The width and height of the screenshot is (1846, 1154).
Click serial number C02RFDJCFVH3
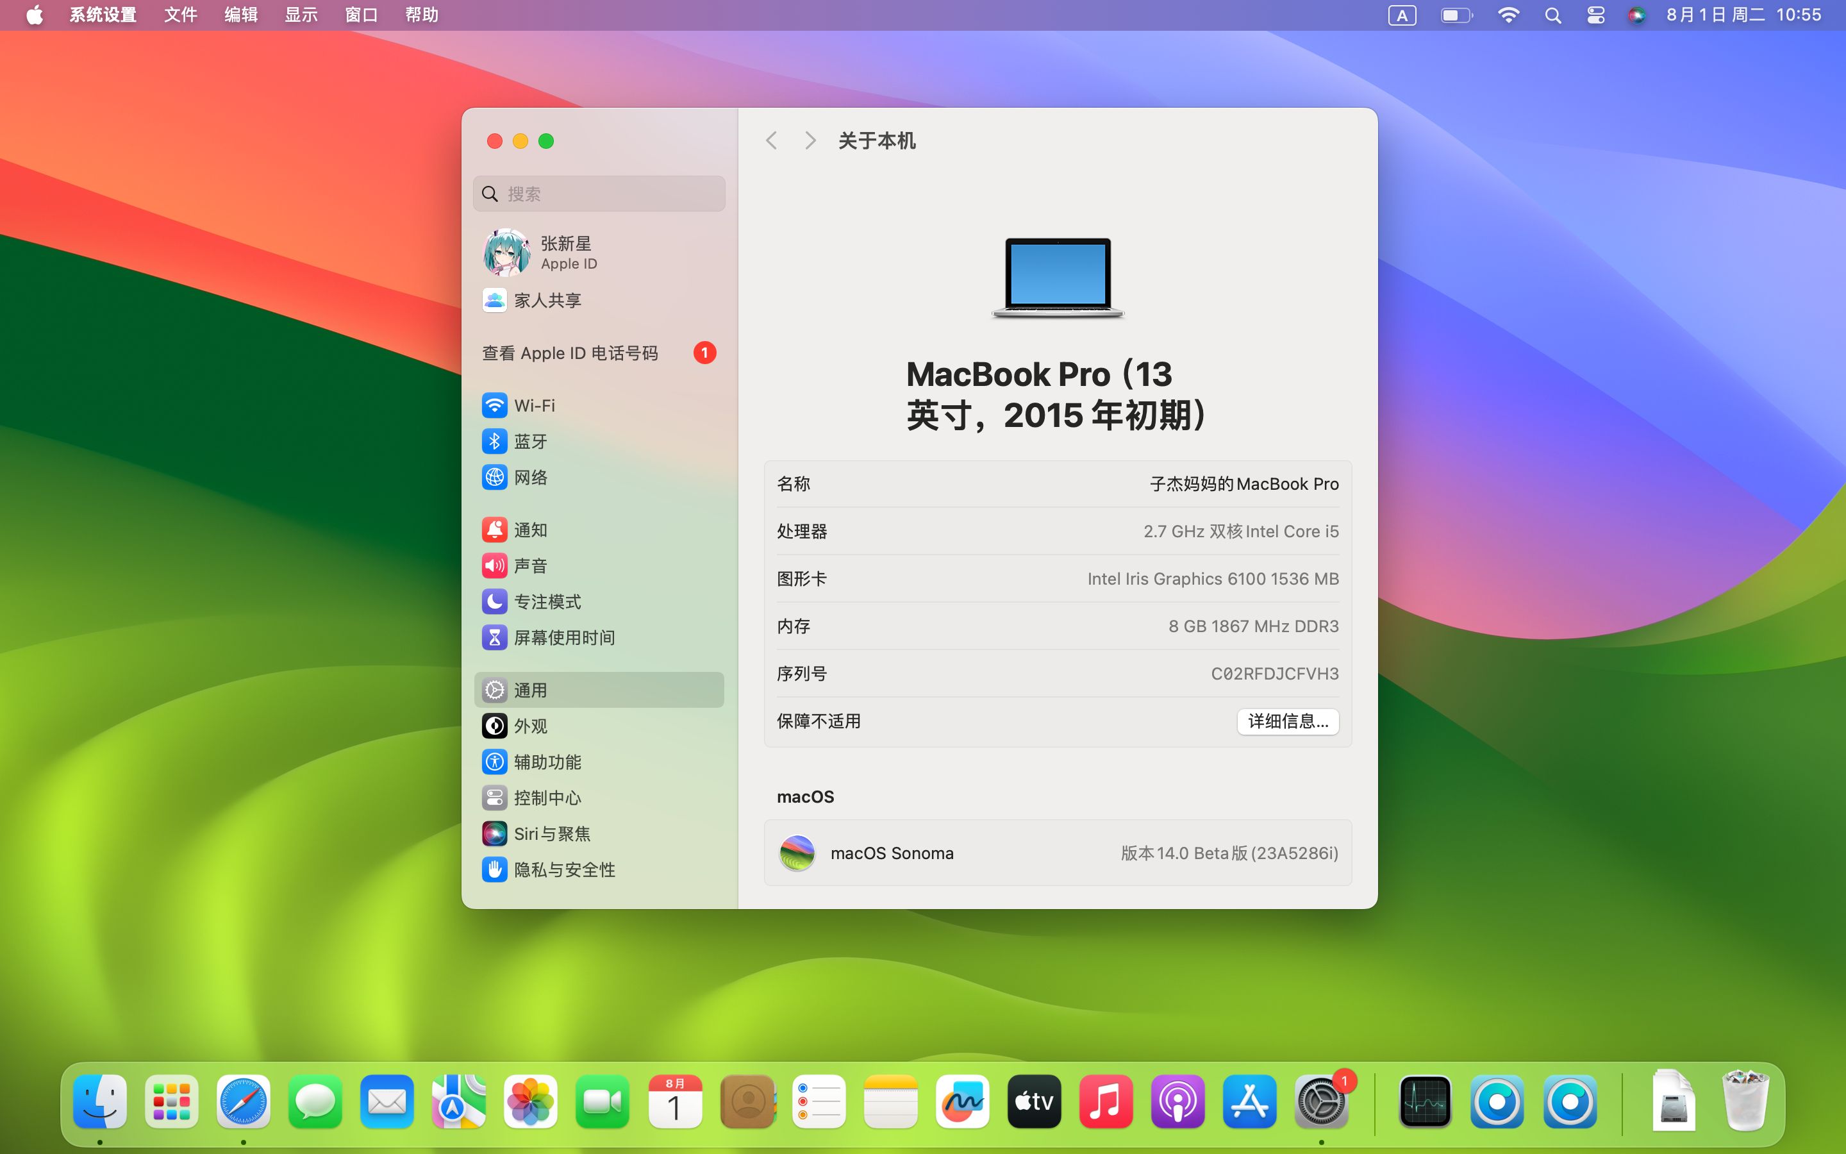1275,673
